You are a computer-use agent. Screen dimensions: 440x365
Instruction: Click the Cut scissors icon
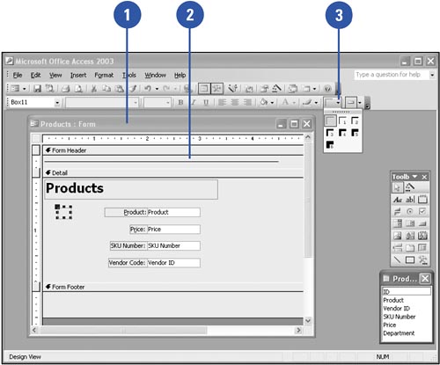(94, 88)
